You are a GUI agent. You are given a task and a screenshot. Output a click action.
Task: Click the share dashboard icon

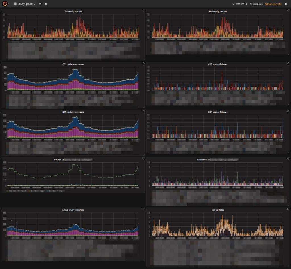coord(40,4)
